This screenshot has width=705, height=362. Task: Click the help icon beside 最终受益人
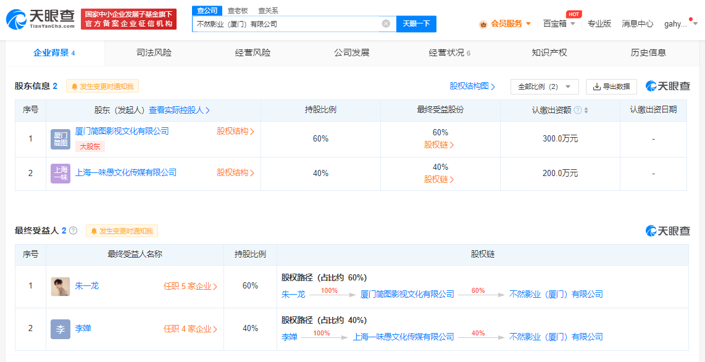[73, 230]
